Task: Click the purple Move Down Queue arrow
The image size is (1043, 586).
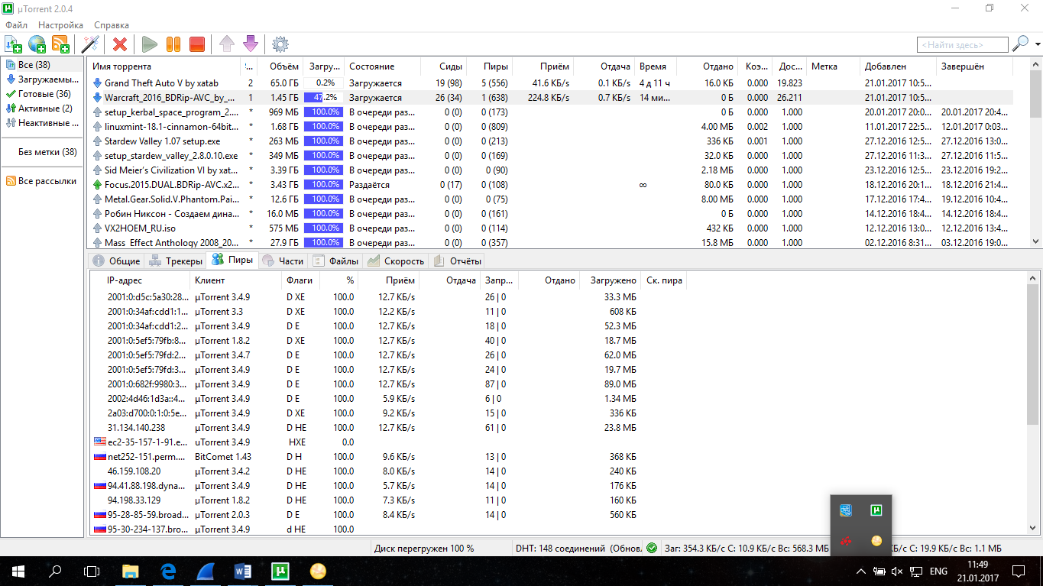Action: (x=250, y=44)
